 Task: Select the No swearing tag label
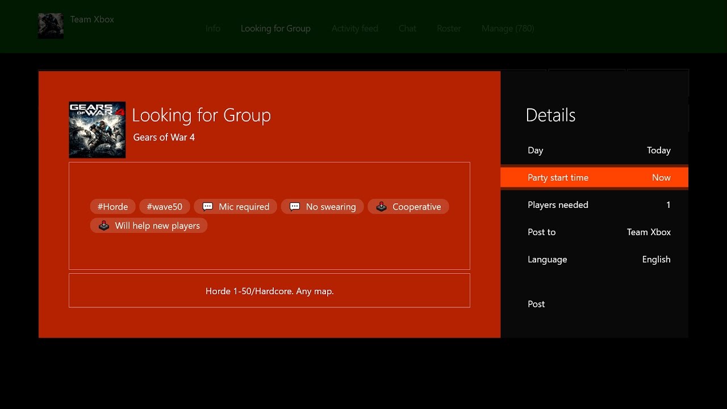point(331,207)
